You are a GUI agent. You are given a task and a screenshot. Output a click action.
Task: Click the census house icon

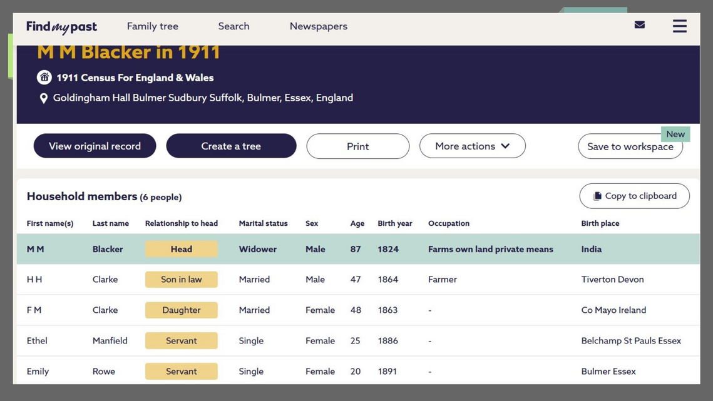point(44,78)
